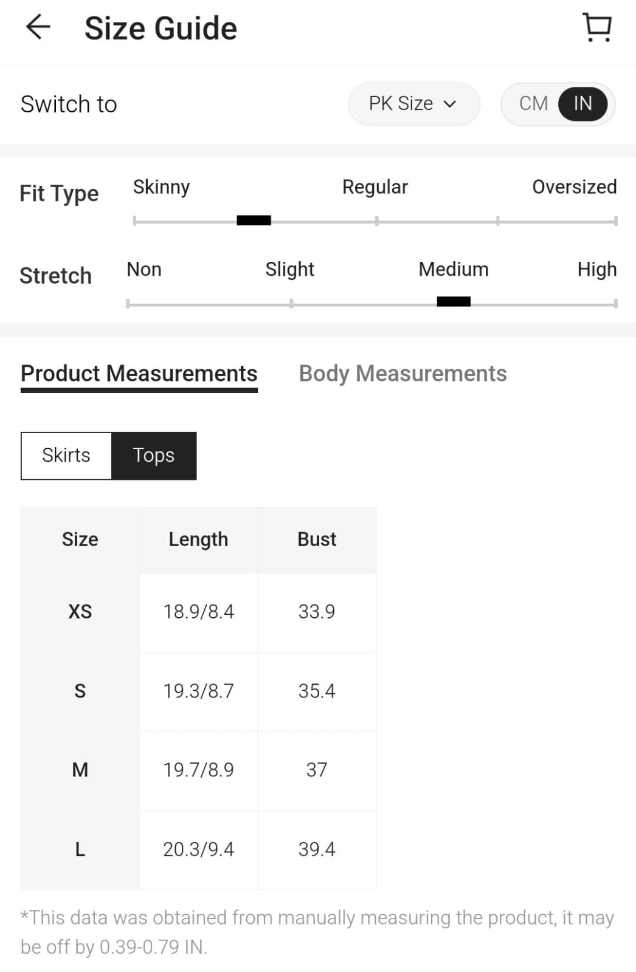Image resolution: width=636 pixels, height=972 pixels.
Task: Click the M bust value 37
Action: click(x=317, y=770)
